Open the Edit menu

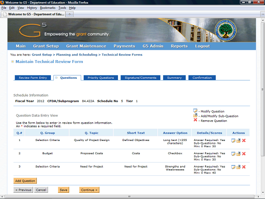pyautogui.click(x=12, y=8)
